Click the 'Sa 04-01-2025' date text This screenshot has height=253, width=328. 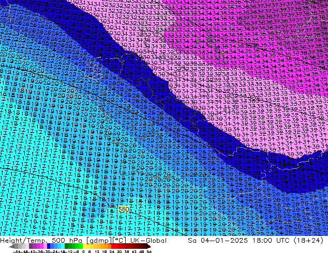218,241
